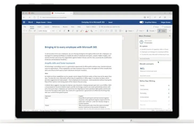Switch to the References tab
The width and height of the screenshot is (194, 127).
pyautogui.click(x=56, y=27)
